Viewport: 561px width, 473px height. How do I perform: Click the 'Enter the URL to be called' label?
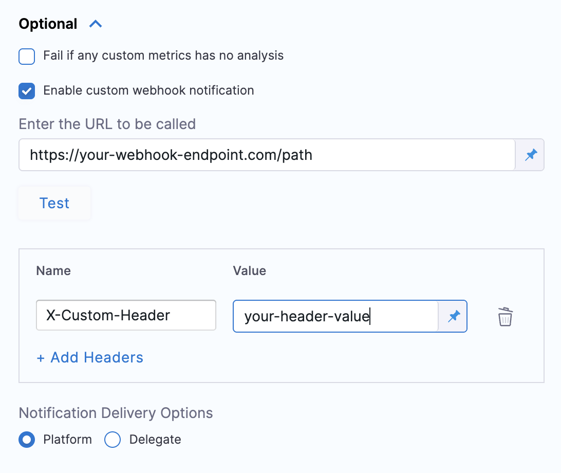tap(107, 124)
